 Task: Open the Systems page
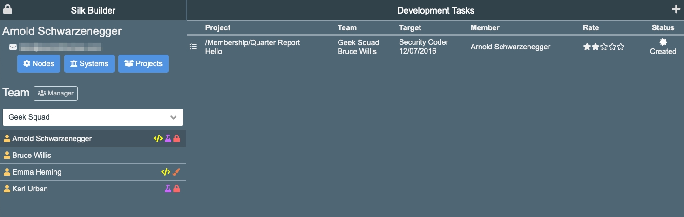pos(89,64)
